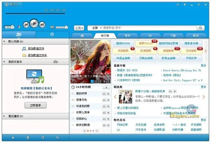211x143 pixels.
Task: Open 网络红歌 category
Action: 122,125
